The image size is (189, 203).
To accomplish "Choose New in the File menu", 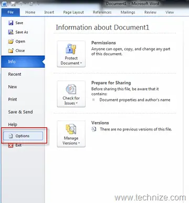I will click(13, 87).
